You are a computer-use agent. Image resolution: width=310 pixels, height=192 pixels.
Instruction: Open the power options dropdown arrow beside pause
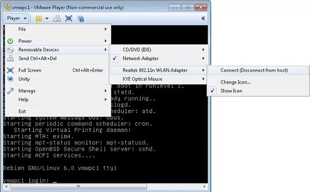point(47,19)
